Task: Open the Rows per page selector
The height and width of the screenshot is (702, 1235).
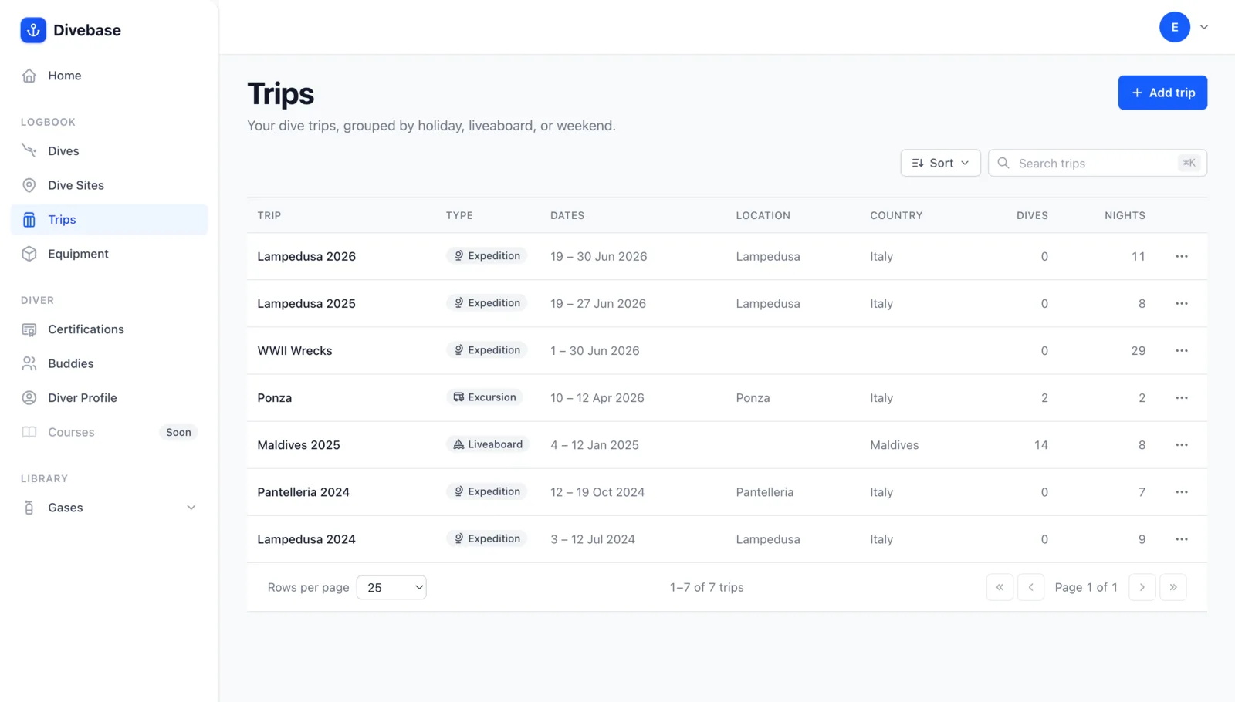Action: tap(391, 587)
